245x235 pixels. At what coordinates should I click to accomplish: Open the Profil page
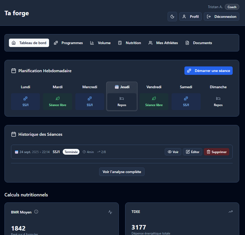[190, 17]
